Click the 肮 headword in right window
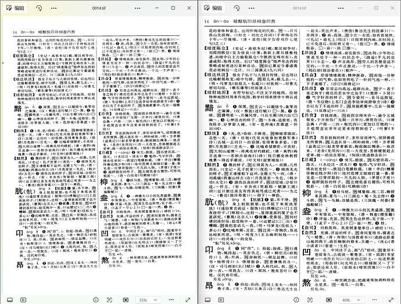Viewport: 401px width, 304px height. [x=209, y=202]
